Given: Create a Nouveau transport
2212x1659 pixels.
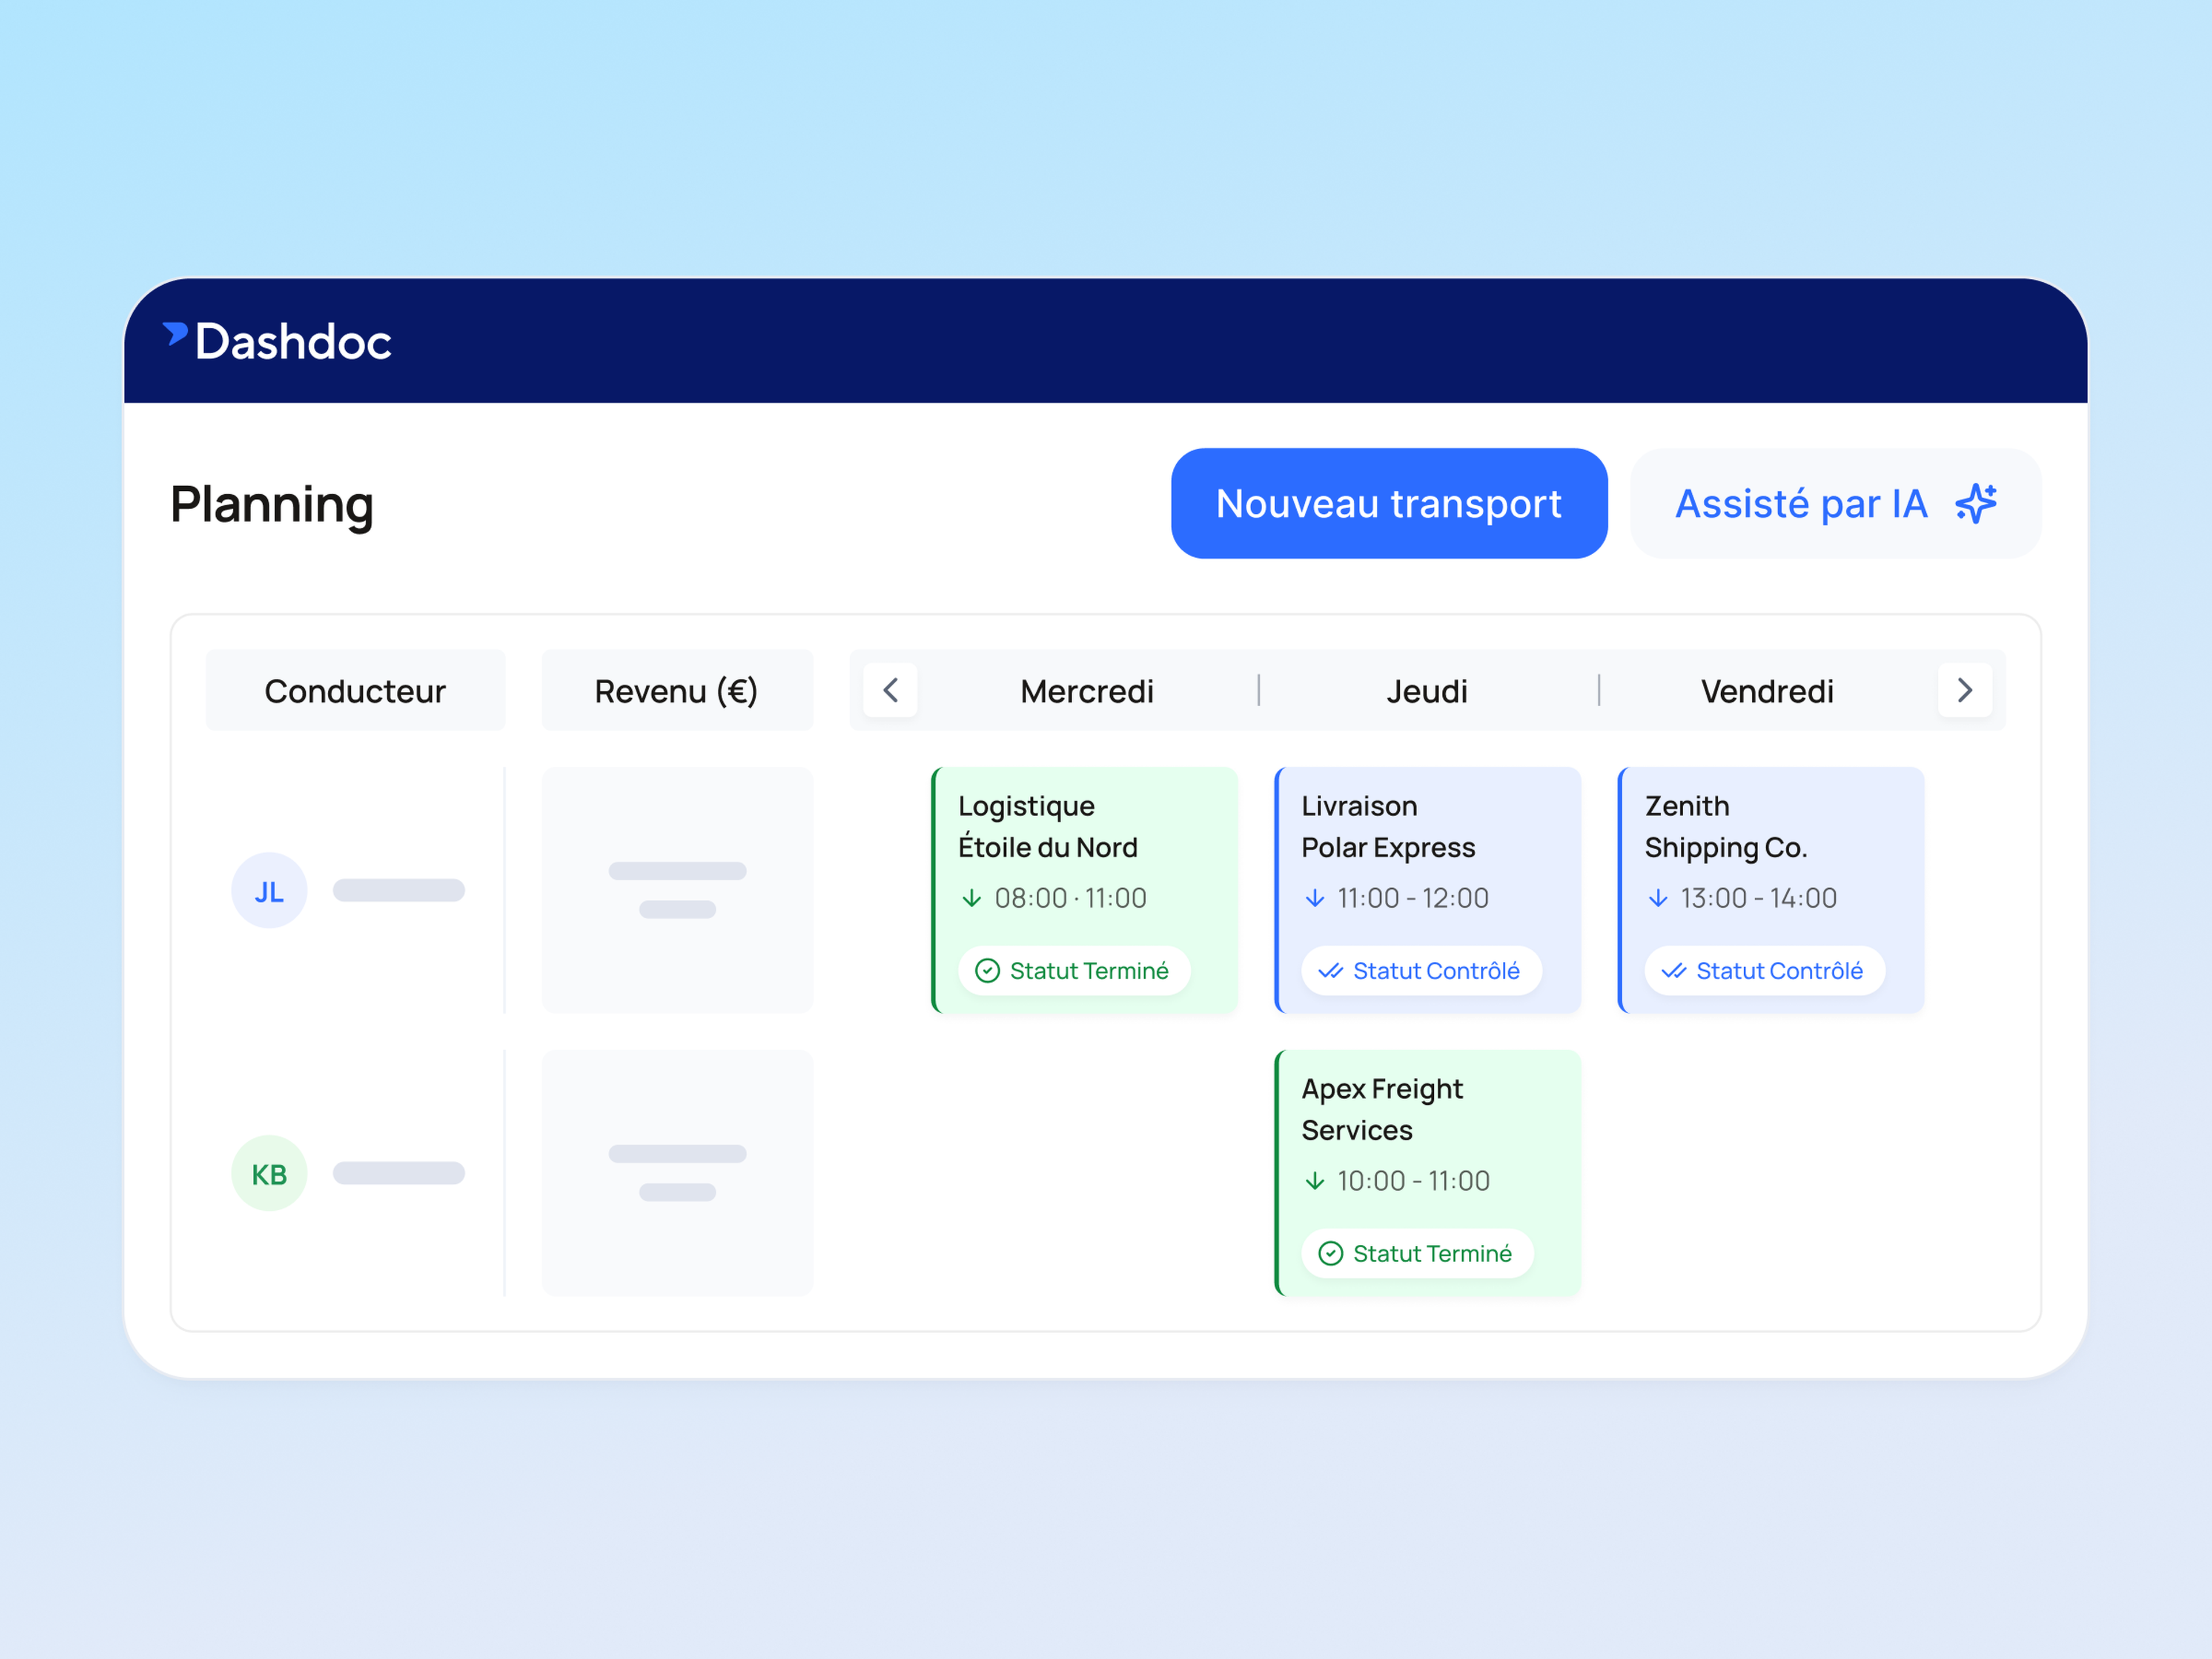Looking at the screenshot, I should coord(1389,504).
